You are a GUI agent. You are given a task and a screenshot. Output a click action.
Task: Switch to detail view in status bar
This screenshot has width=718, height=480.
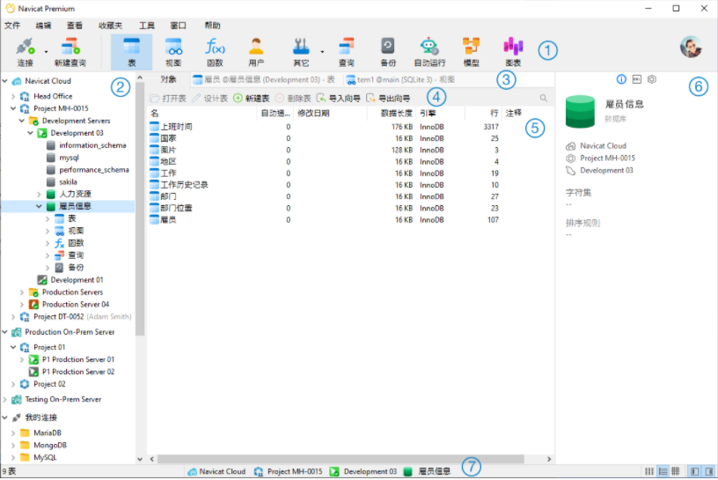pyautogui.click(x=663, y=471)
